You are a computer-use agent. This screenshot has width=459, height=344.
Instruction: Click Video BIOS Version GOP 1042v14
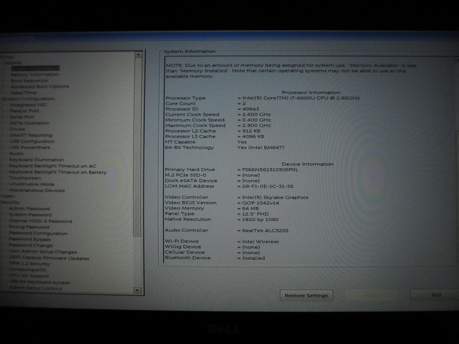tap(260, 203)
